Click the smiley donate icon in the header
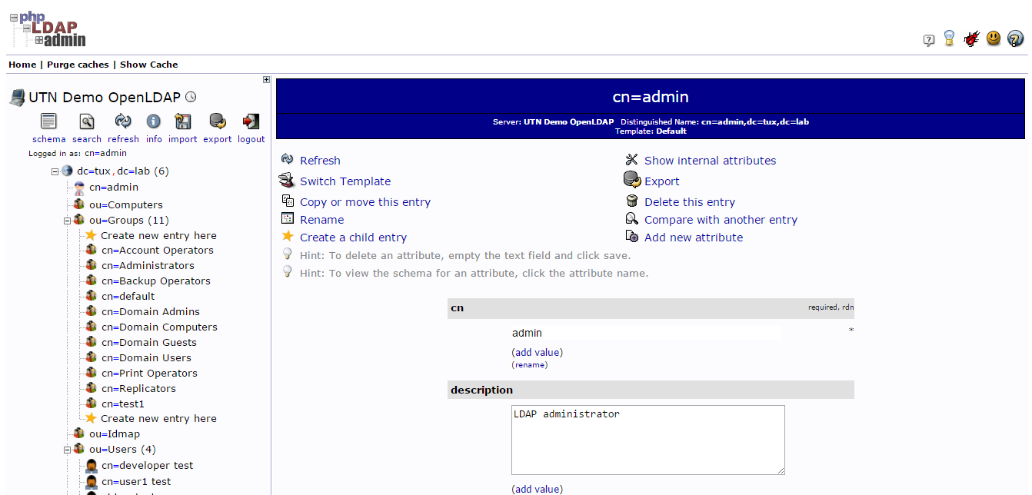 994,38
